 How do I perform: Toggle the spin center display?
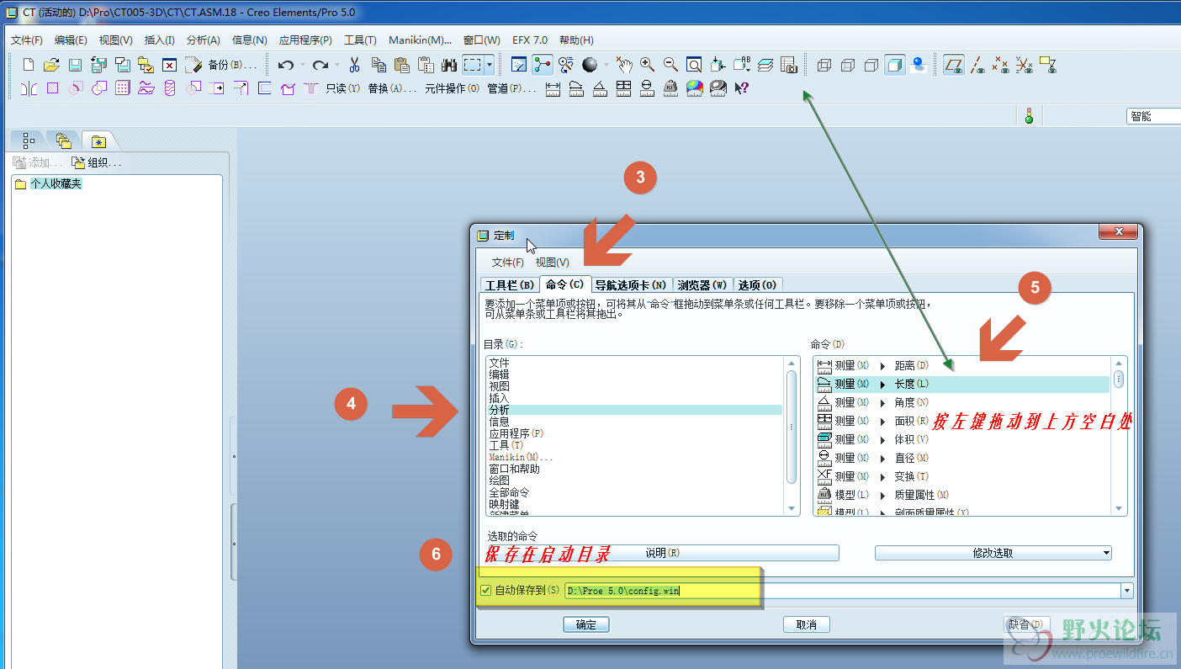point(542,65)
